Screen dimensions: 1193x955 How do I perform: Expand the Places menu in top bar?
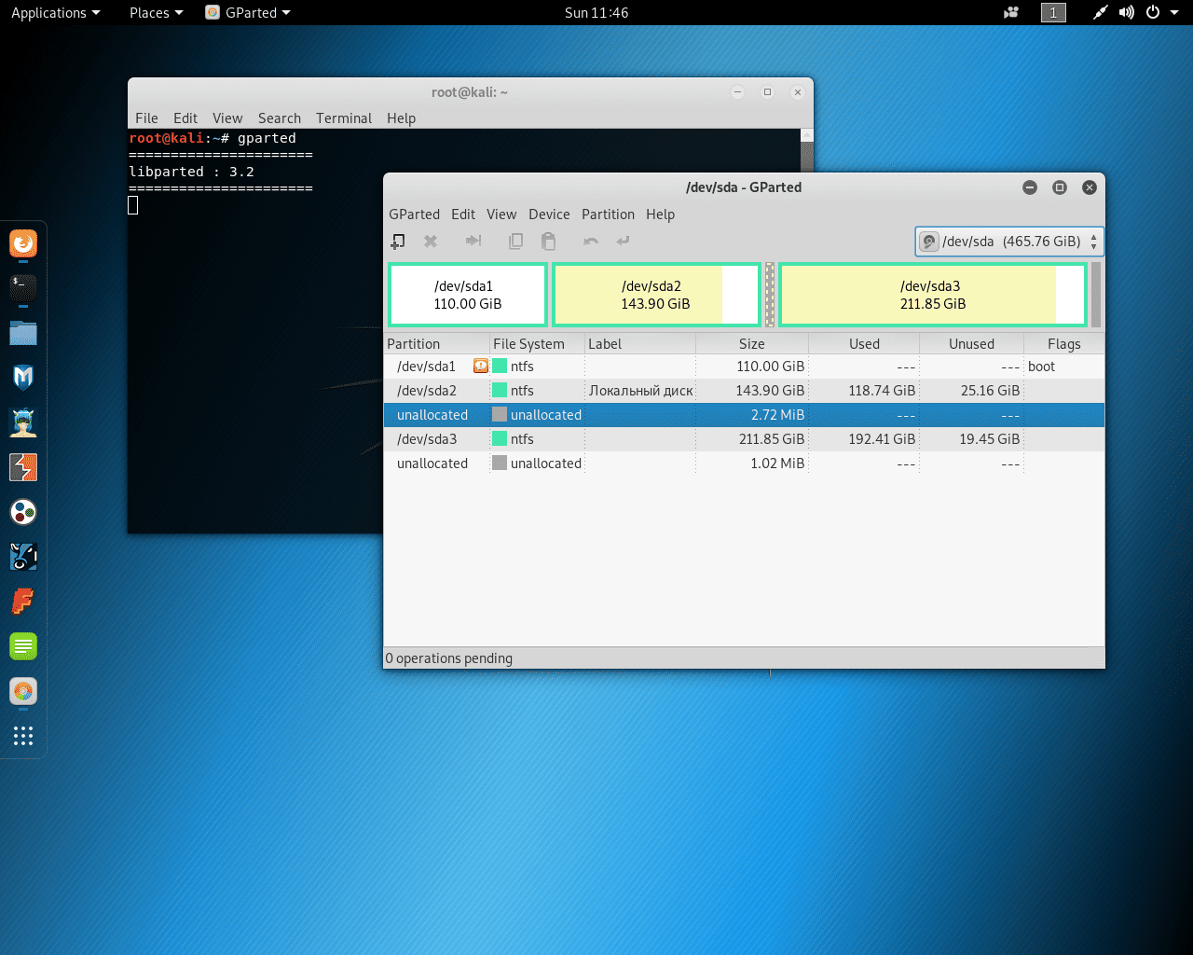pos(156,13)
